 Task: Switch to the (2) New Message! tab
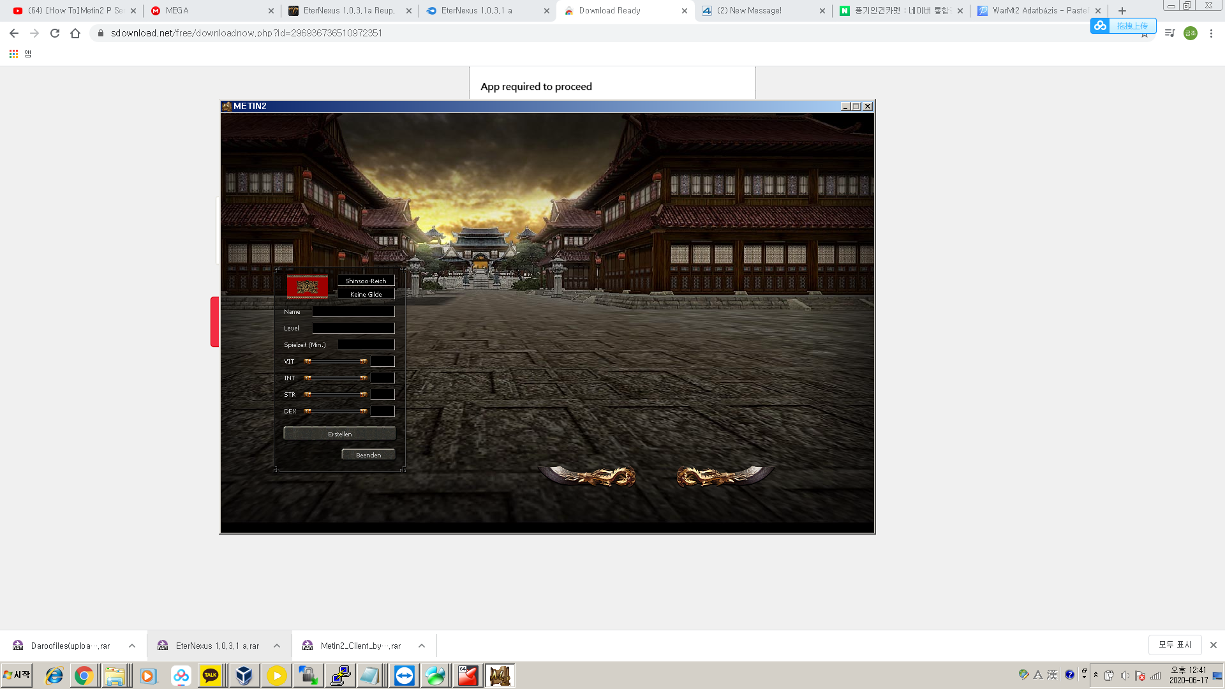tap(762, 11)
